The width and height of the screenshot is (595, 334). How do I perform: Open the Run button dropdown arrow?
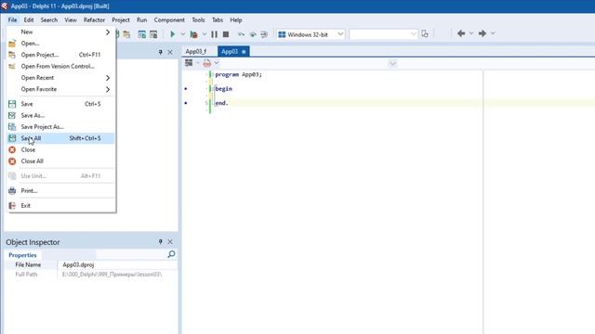click(x=182, y=34)
